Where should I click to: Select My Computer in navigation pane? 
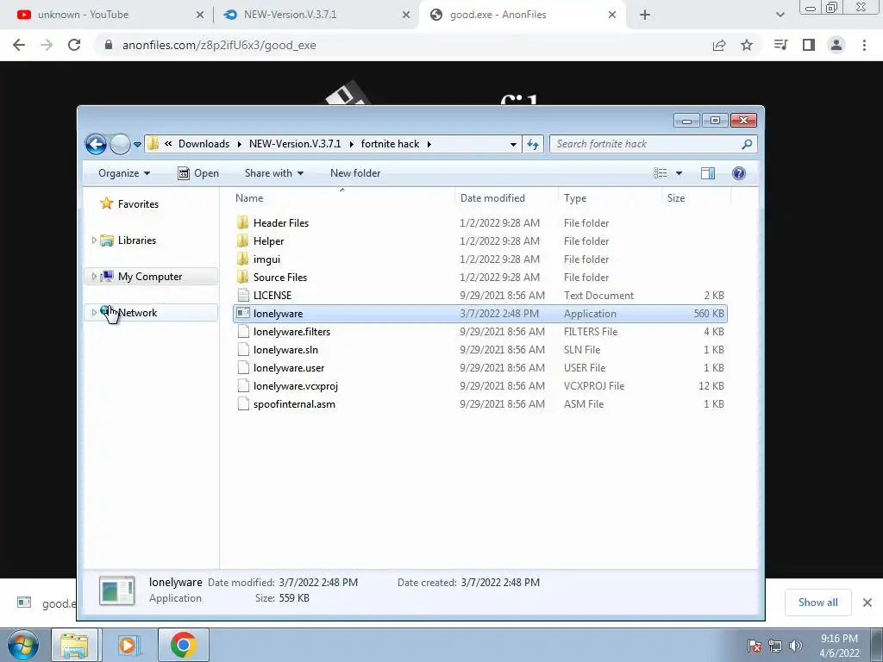(x=150, y=277)
